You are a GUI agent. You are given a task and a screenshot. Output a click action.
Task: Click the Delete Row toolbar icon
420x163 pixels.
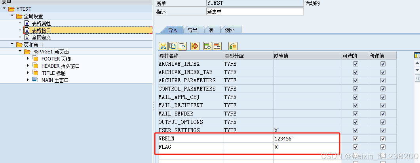[x=217, y=46]
